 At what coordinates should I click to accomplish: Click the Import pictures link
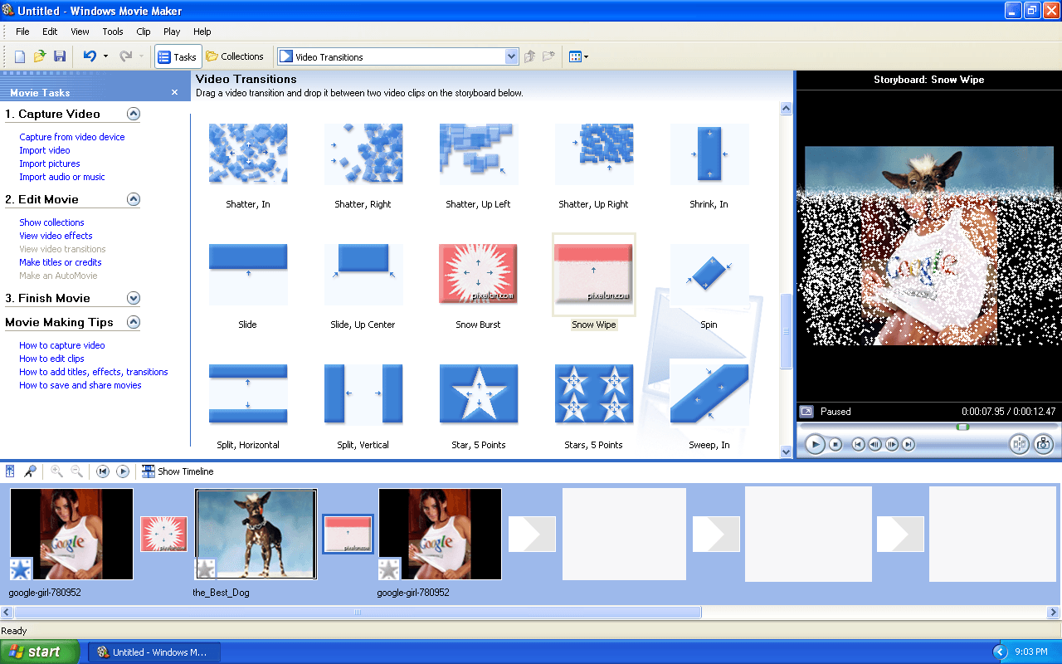coord(50,164)
